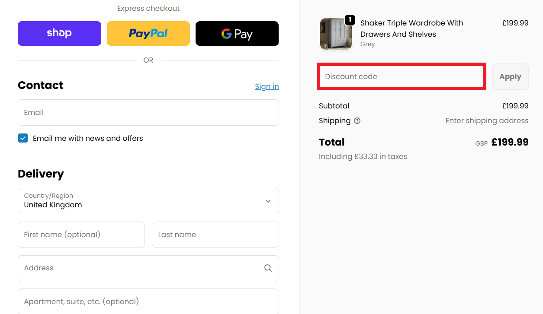Click the Sign in link

[267, 86]
